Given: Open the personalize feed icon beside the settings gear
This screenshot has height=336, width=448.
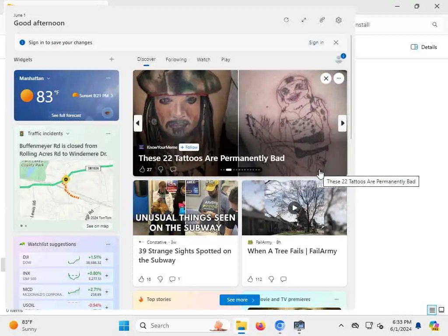Looking at the screenshot, I should pyautogui.click(x=322, y=20).
